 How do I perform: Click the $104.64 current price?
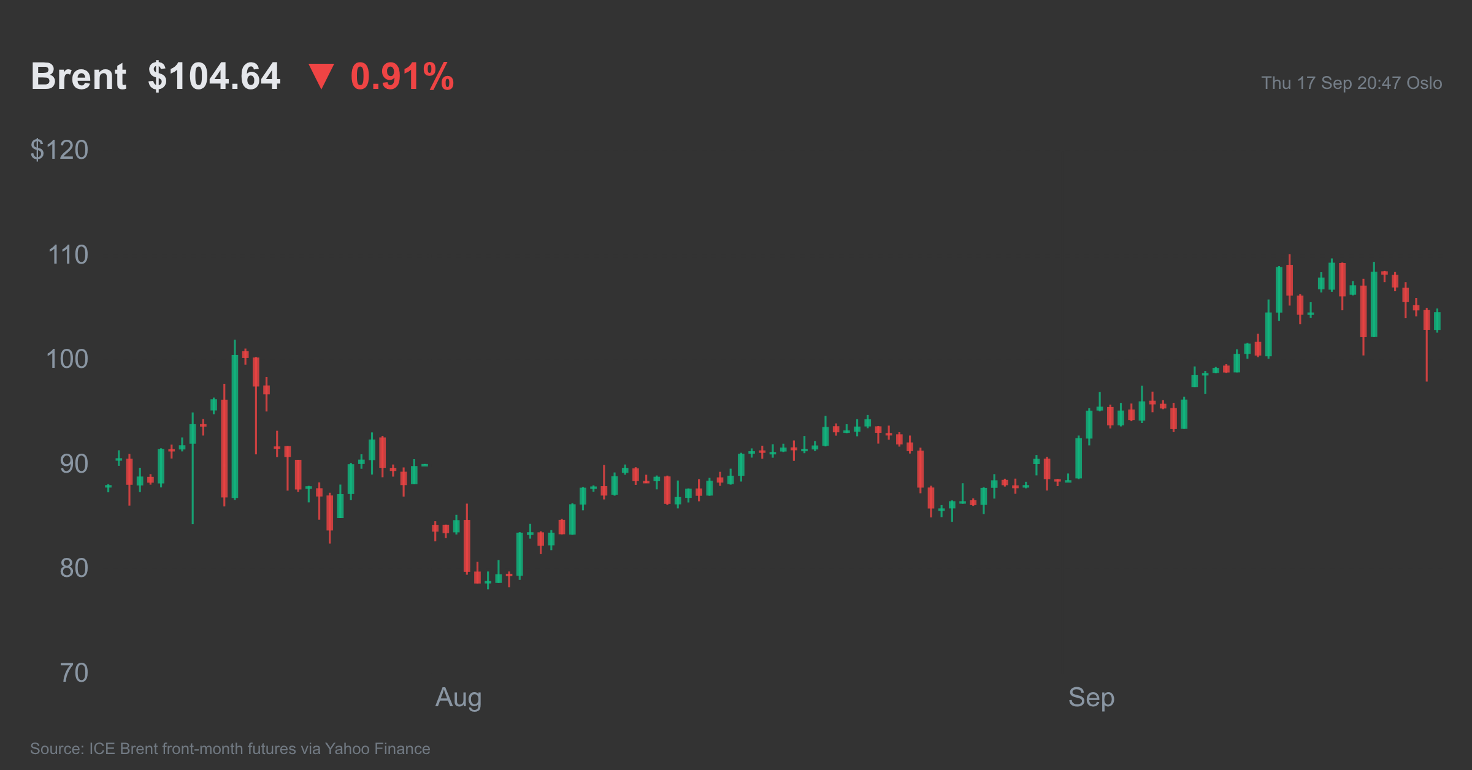click(x=214, y=77)
